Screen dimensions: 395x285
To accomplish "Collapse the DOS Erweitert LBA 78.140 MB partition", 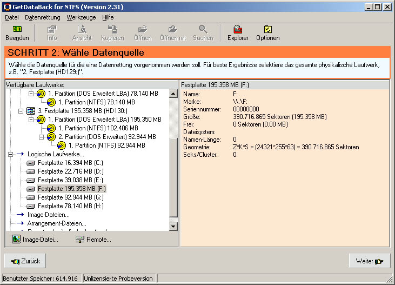I will coord(31,94).
